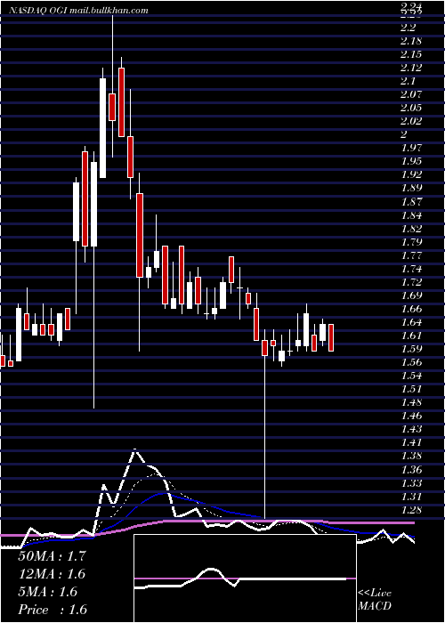Click the <<Live MACD label
Screen dimensions: 445x623
(375, 600)
